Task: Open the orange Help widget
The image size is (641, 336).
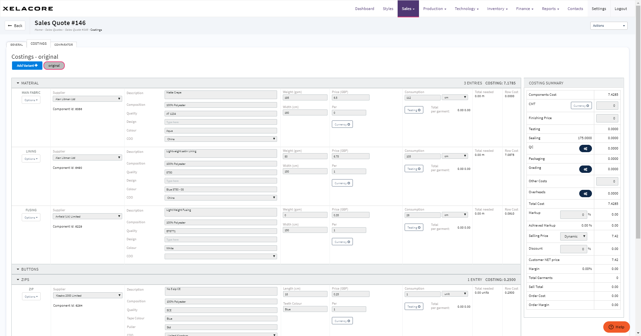Action: click(616, 327)
